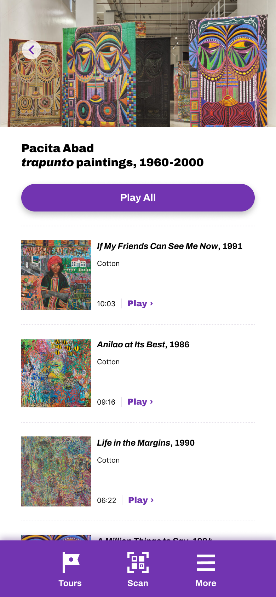The height and width of the screenshot is (597, 276).
Task: Select the If My Friends Can See Me Now title
Action: (169, 246)
